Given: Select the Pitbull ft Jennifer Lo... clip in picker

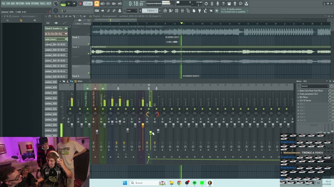Looking at the screenshot, I should pyautogui.click(x=56, y=28).
